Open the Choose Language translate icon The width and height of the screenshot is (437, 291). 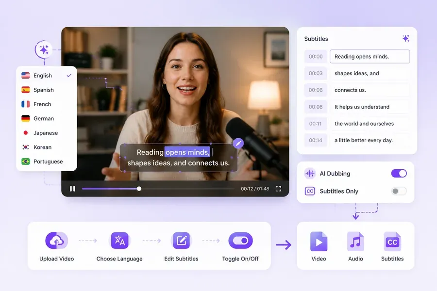[x=119, y=241]
